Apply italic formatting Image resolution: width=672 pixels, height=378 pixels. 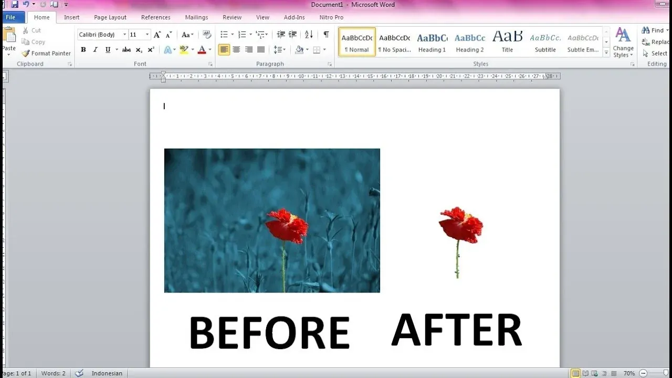95,49
